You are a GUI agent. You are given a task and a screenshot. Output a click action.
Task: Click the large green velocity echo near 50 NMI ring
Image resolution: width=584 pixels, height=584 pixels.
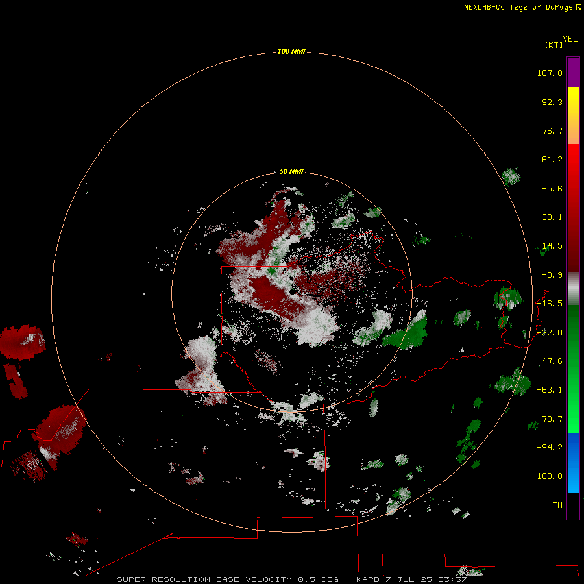(x=406, y=334)
